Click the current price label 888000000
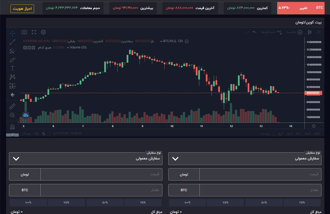 (x=313, y=93)
